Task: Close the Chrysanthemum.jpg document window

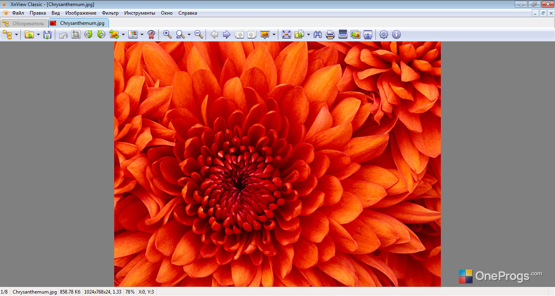Action: 551,13
